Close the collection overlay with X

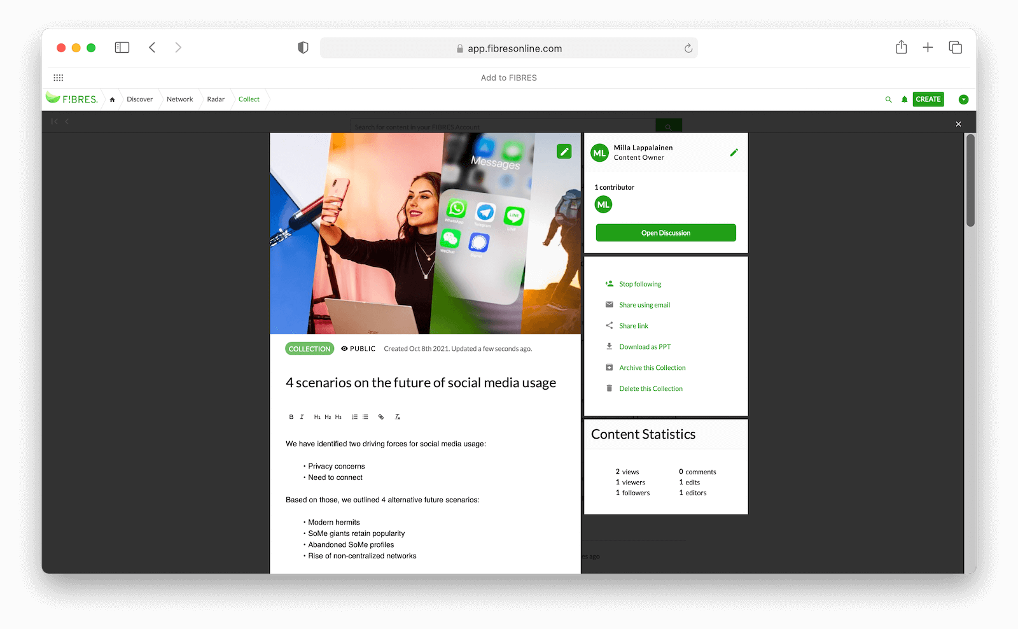click(958, 124)
